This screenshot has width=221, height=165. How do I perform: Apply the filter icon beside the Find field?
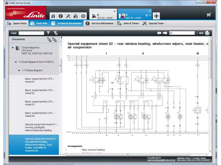48,33
